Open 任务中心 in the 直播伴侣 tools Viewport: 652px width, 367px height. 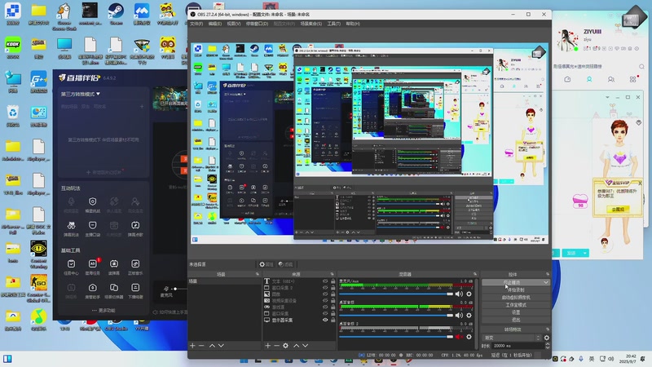(x=71, y=267)
